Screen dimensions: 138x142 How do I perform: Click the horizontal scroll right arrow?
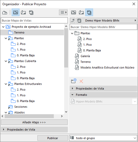[x=62, y=116]
